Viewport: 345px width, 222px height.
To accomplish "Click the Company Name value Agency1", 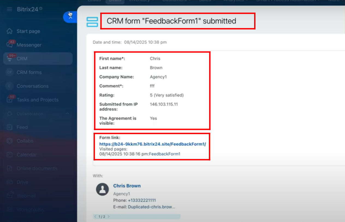I will [158, 77].
